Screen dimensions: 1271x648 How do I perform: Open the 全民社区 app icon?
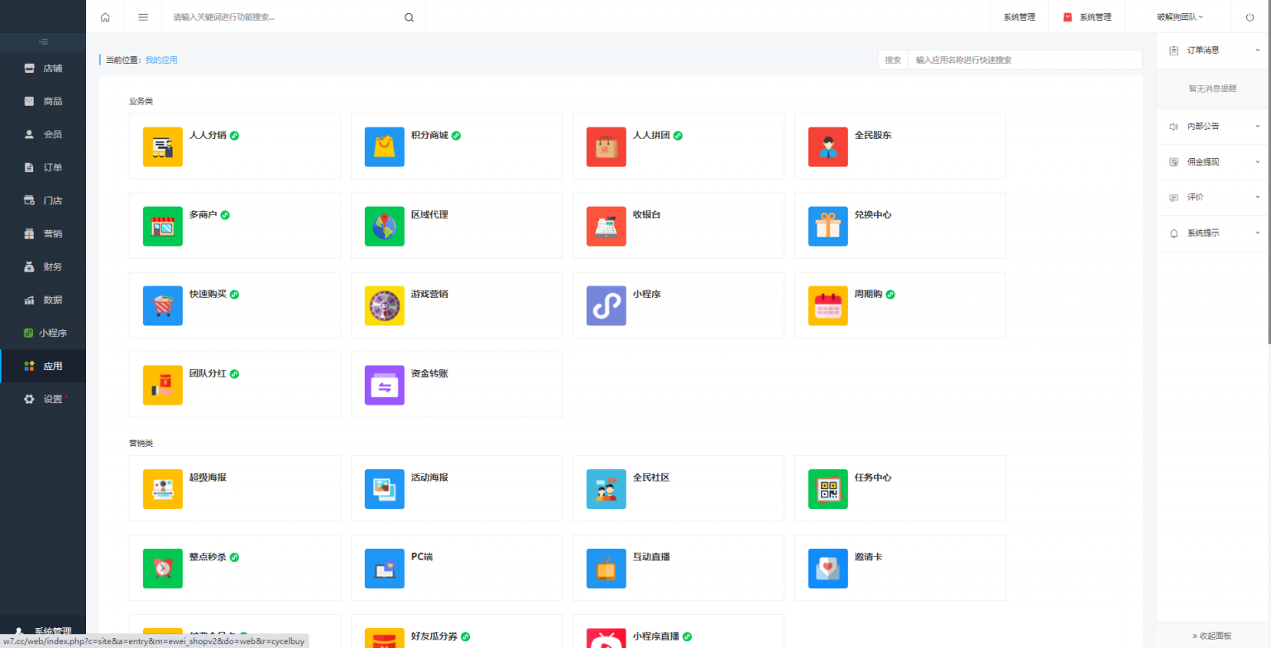[607, 489]
